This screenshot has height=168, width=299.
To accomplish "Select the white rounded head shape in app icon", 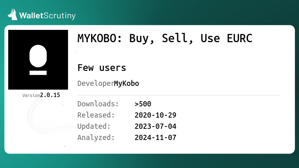I will point(38,56).
